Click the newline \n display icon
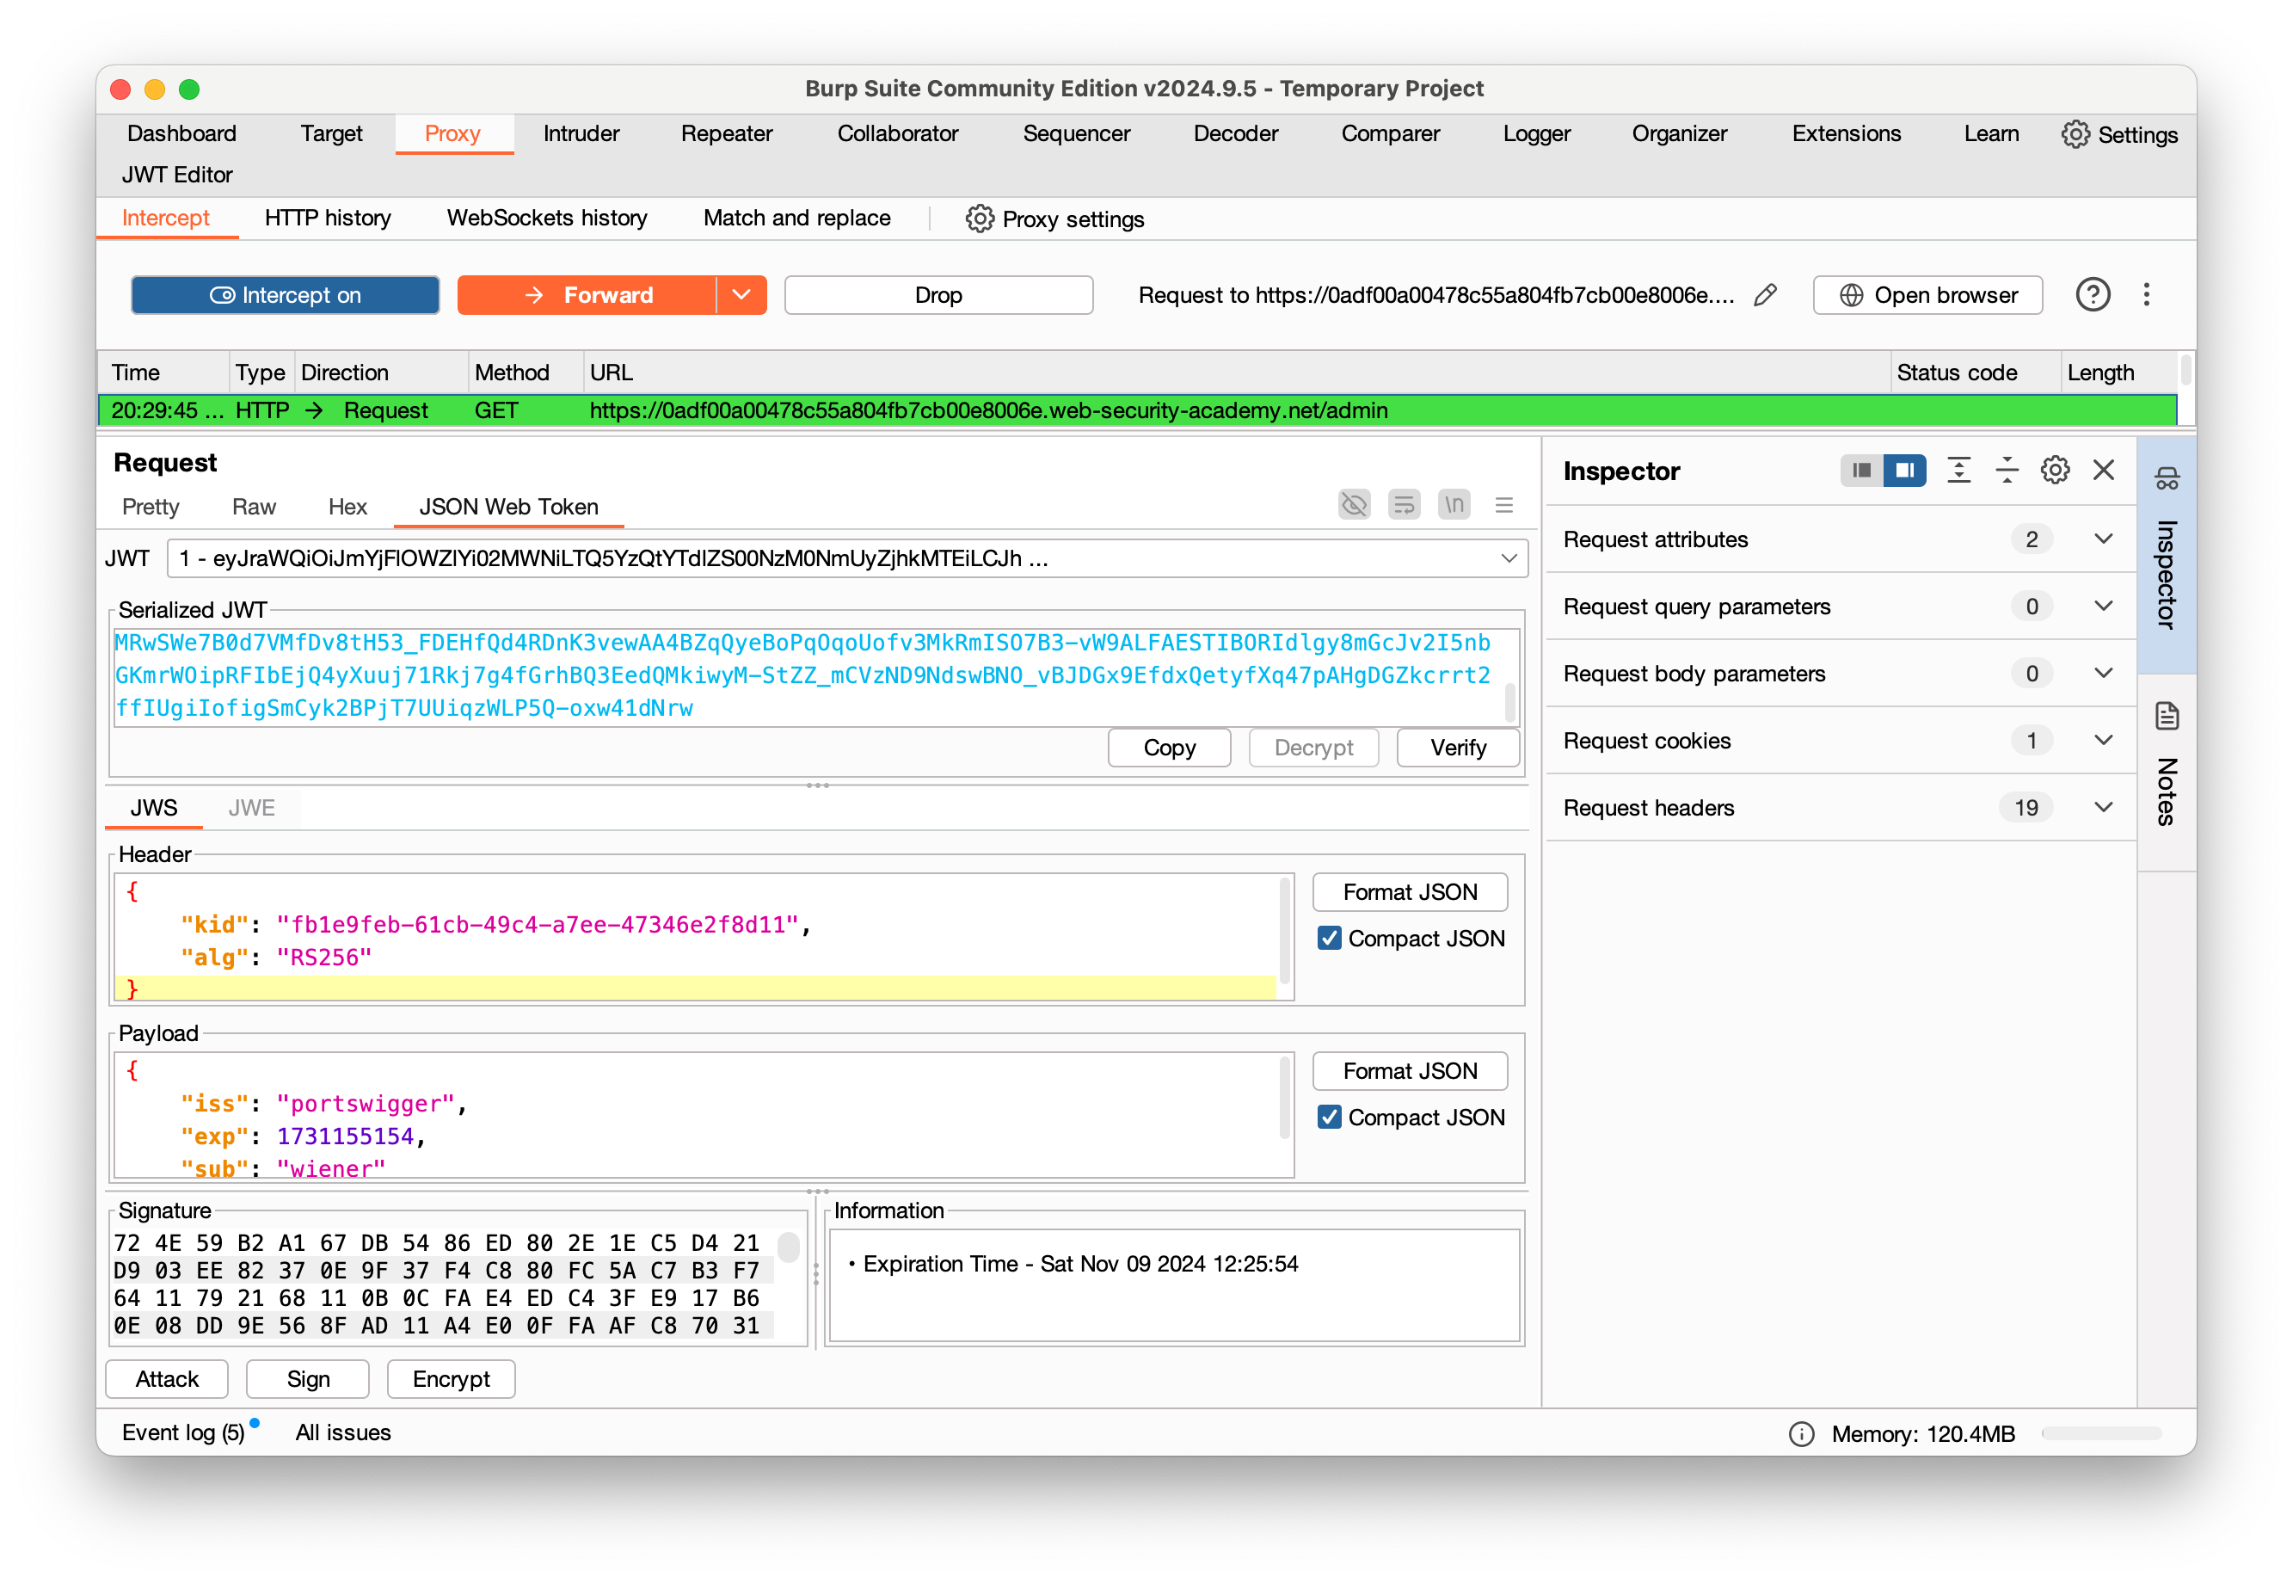Image resolution: width=2293 pixels, height=1583 pixels. [1454, 506]
